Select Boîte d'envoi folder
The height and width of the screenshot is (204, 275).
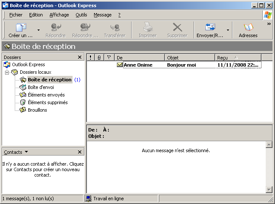tap(41, 87)
